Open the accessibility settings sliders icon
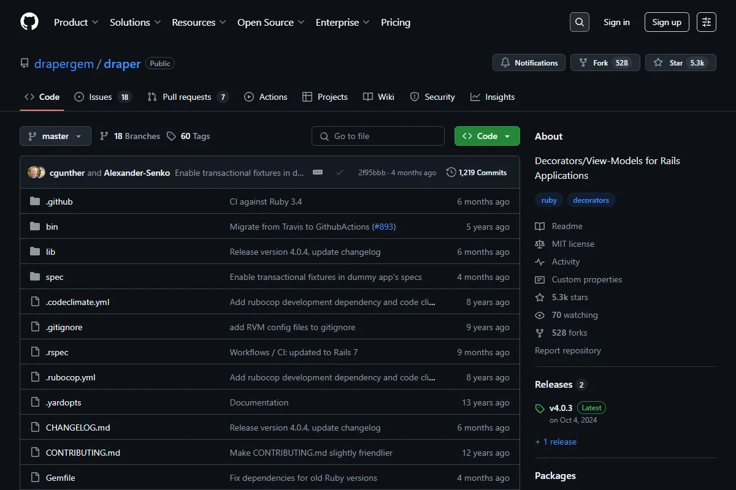This screenshot has height=490, width=736. (x=707, y=22)
